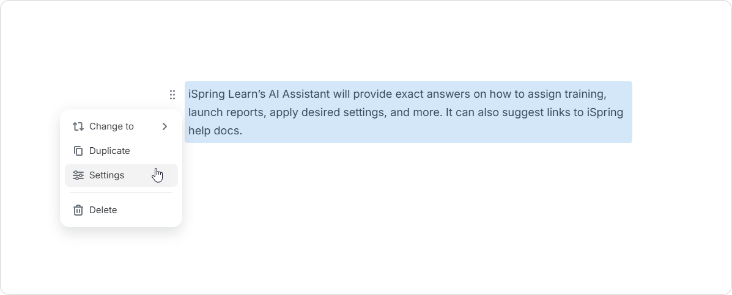This screenshot has height=295, width=732.
Task: Open the block Settings label
Action: pos(106,175)
